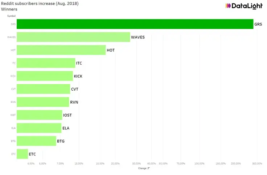Click the RVN bar
The width and height of the screenshot is (267, 175).
tap(43, 102)
